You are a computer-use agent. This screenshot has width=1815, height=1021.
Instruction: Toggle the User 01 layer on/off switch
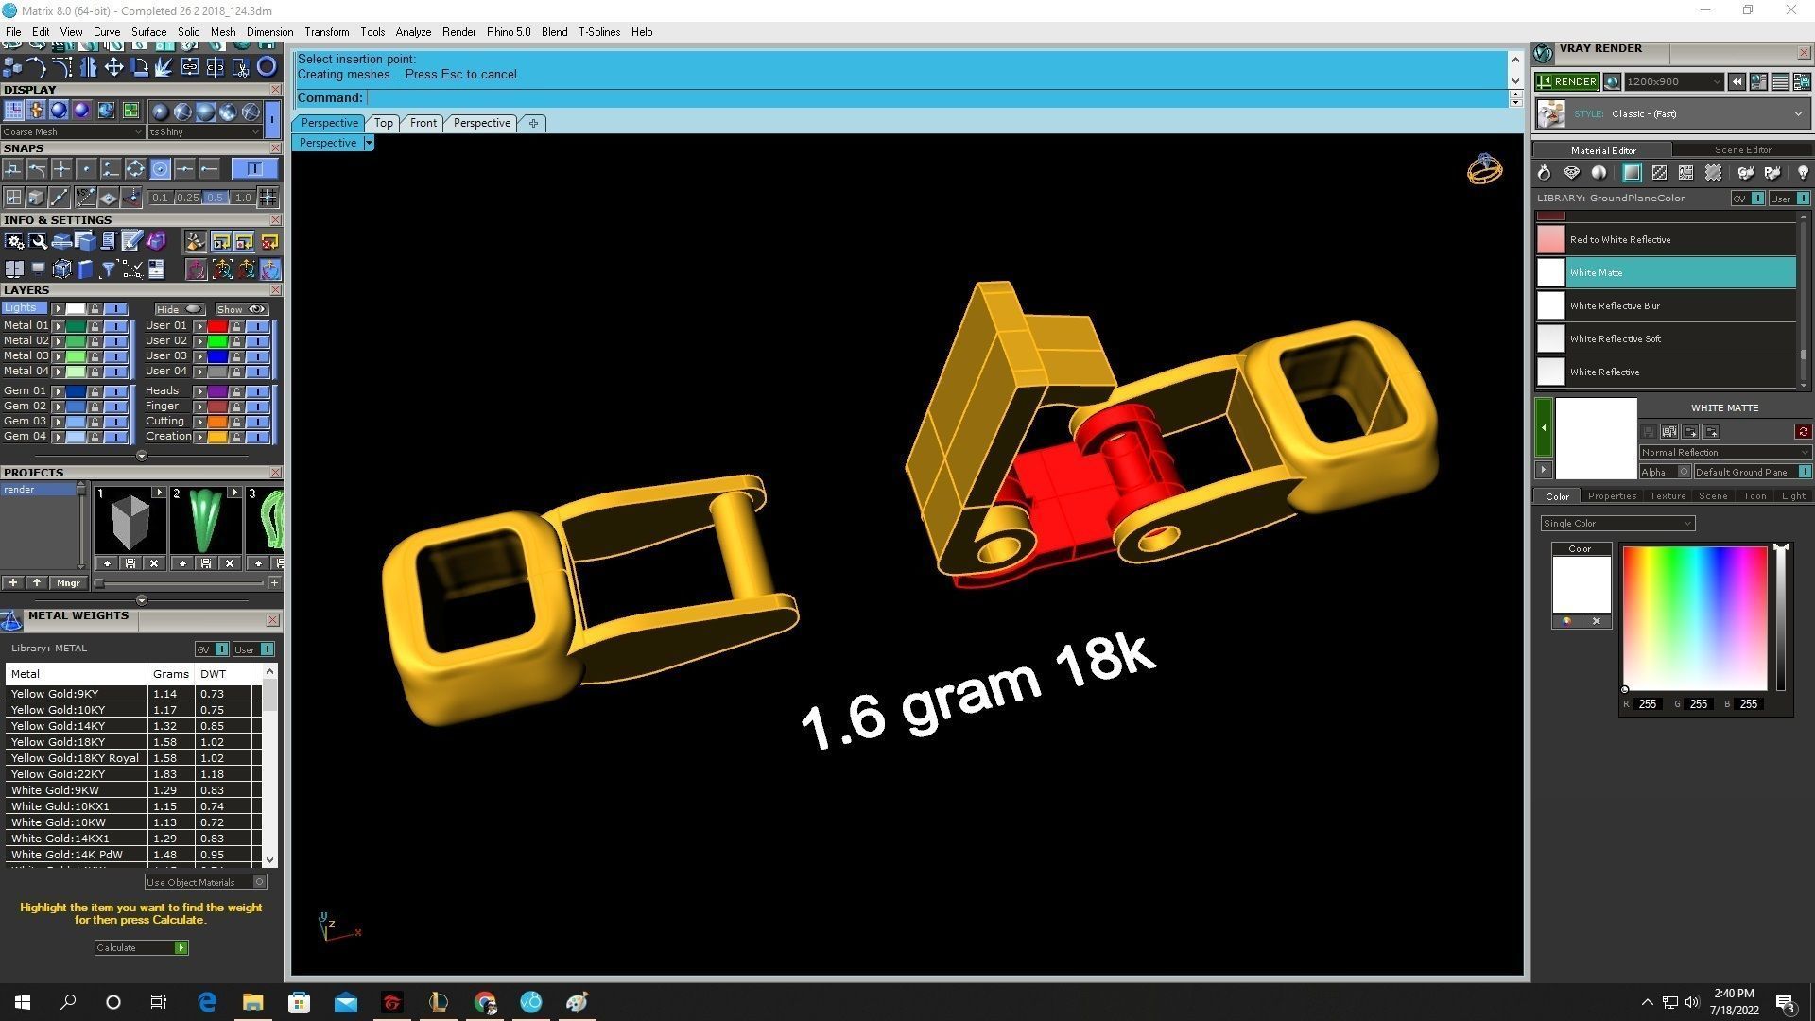(x=258, y=326)
